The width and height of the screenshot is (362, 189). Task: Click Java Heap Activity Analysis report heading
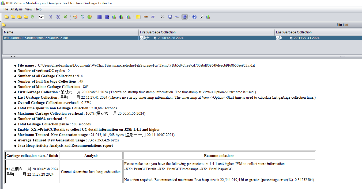pos(65,145)
